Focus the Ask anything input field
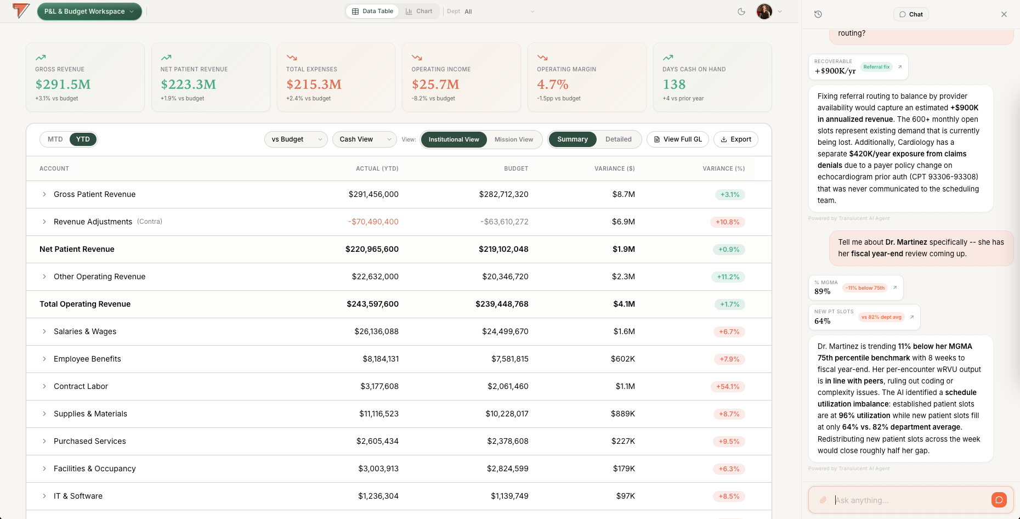The image size is (1020, 519). (x=910, y=500)
